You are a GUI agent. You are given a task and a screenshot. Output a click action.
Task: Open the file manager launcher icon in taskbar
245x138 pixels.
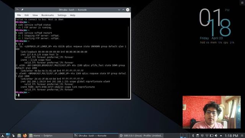[x=19, y=136]
